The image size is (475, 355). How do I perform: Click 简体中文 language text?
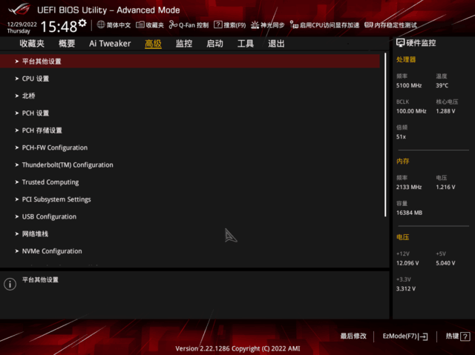pyautogui.click(x=119, y=25)
